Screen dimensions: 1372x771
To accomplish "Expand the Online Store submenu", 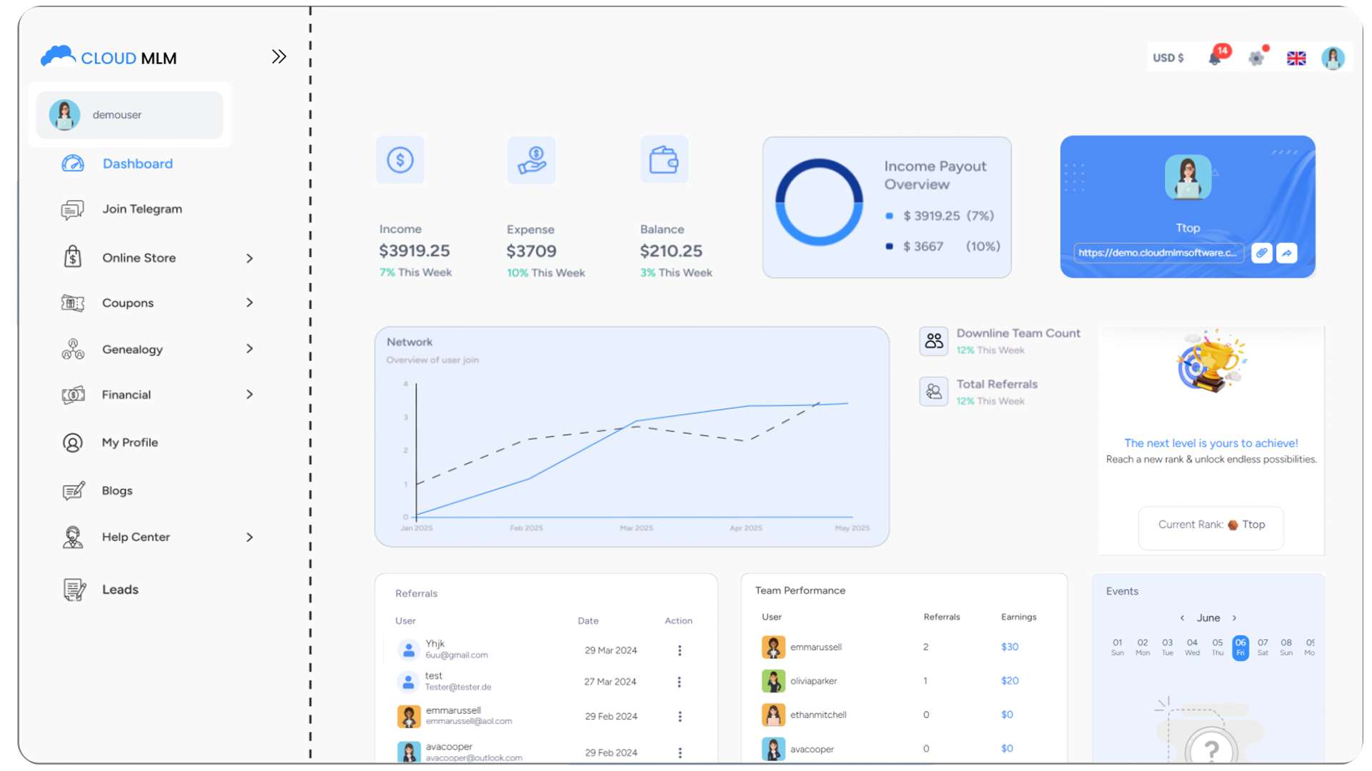I will tap(249, 258).
